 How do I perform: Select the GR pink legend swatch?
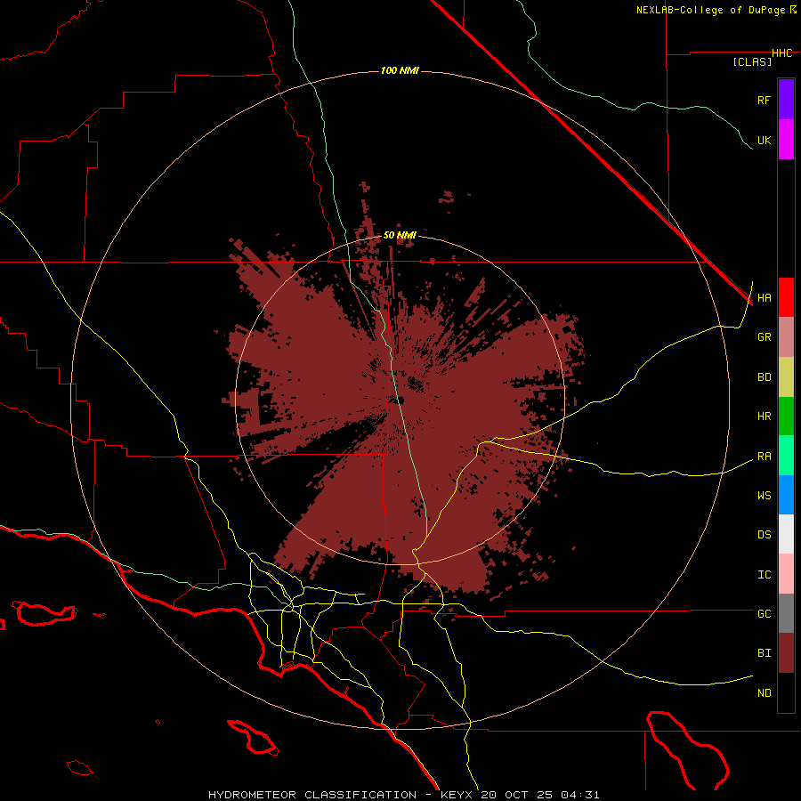pos(786,337)
